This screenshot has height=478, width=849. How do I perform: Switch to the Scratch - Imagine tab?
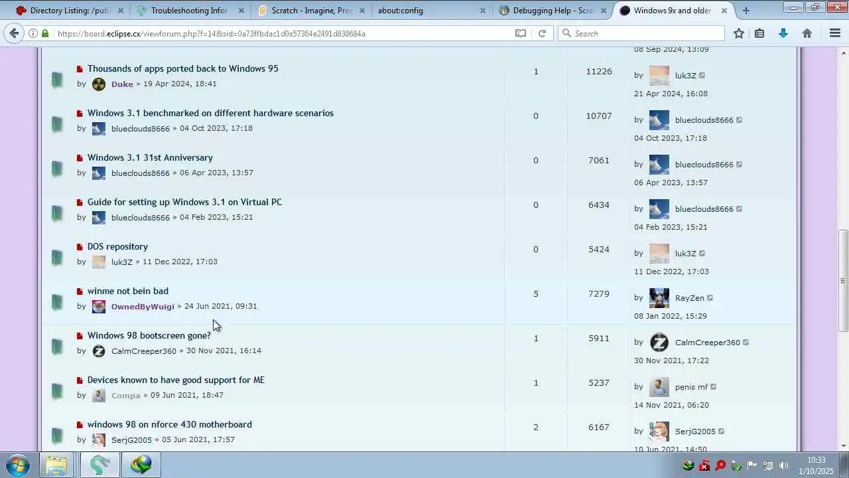pyautogui.click(x=310, y=11)
